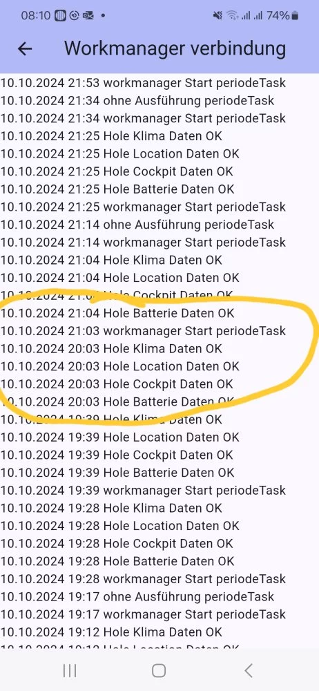The image size is (319, 691).
Task: Select the 19:39 Hole Batterie Daten OK entry
Action: (117, 473)
